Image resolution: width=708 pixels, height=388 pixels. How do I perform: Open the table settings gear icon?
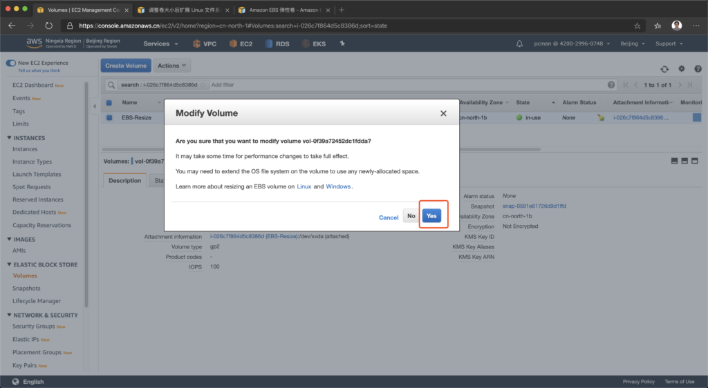[x=681, y=69]
